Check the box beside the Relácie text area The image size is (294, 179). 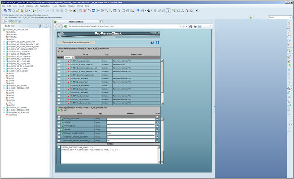(x=59, y=147)
